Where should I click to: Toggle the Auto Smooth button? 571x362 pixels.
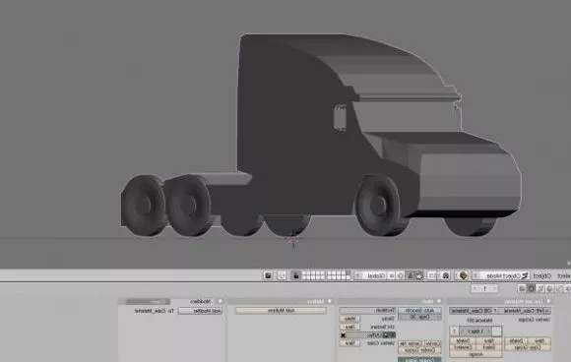click(419, 310)
